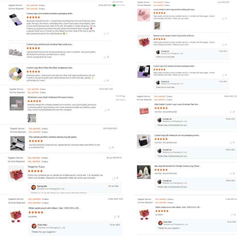Like the wedding gift Luxury design review
This screenshot has height=237, width=237.
pos(223,19)
